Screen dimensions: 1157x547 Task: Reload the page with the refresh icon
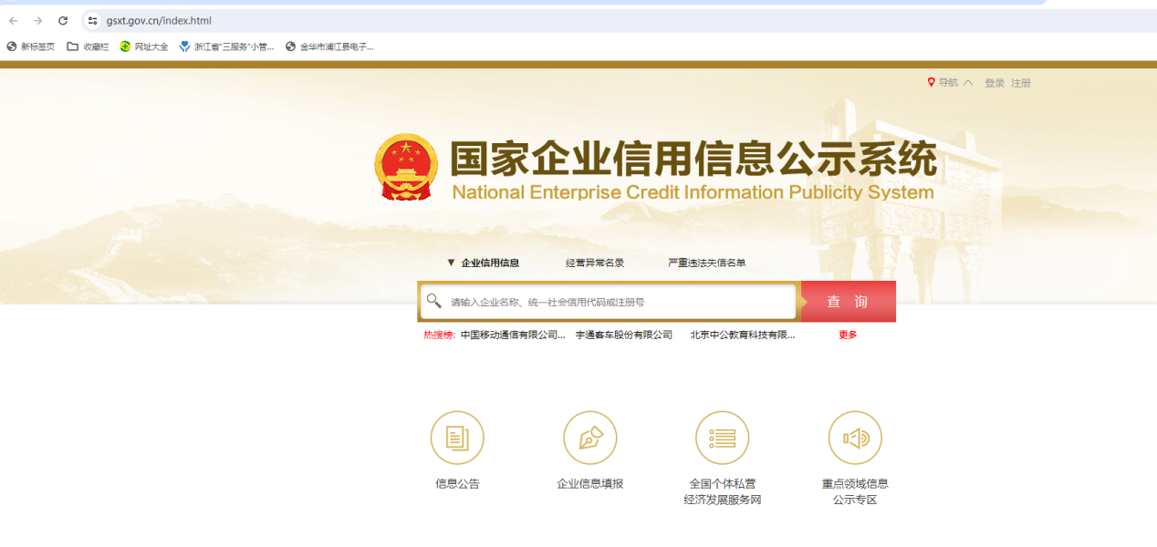pyautogui.click(x=63, y=20)
